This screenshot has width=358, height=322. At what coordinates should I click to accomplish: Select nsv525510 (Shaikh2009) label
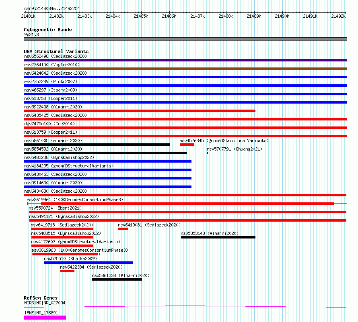pyautogui.click(x=70, y=259)
